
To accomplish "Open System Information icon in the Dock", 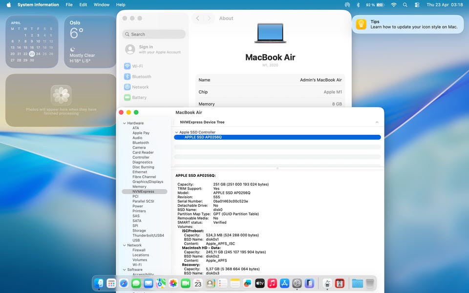I will 327,283.
